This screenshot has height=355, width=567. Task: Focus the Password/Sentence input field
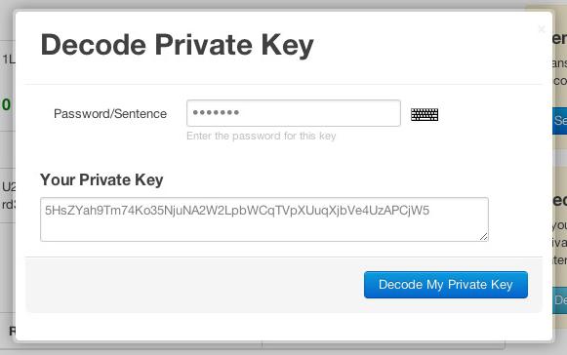[294, 113]
